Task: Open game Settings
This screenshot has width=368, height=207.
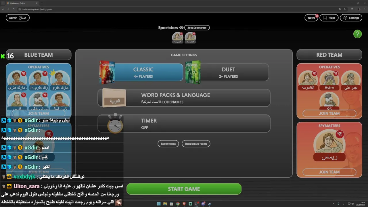Action: pos(351,18)
